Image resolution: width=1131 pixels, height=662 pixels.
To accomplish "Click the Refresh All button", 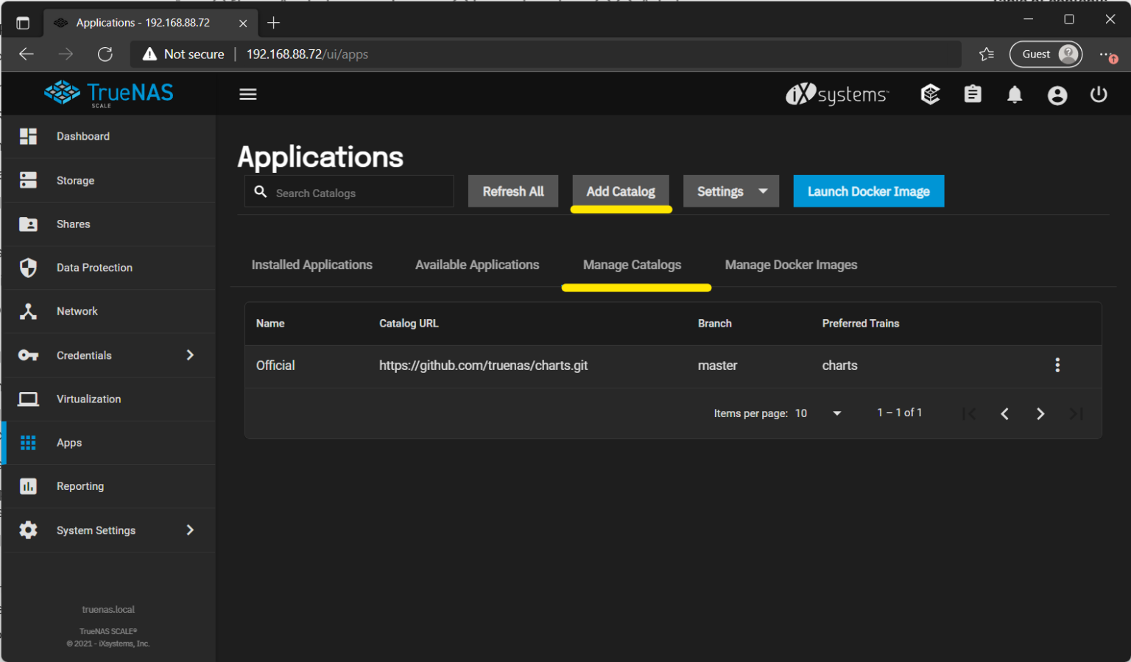I will 512,191.
